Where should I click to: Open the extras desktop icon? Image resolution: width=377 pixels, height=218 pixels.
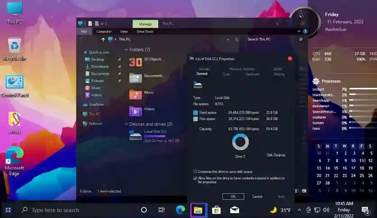click(14, 123)
